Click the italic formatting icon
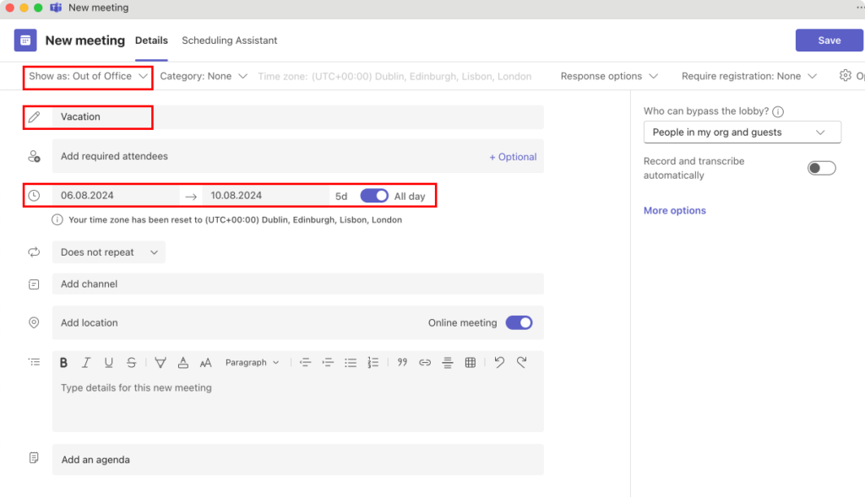This screenshot has width=865, height=497. coord(86,363)
